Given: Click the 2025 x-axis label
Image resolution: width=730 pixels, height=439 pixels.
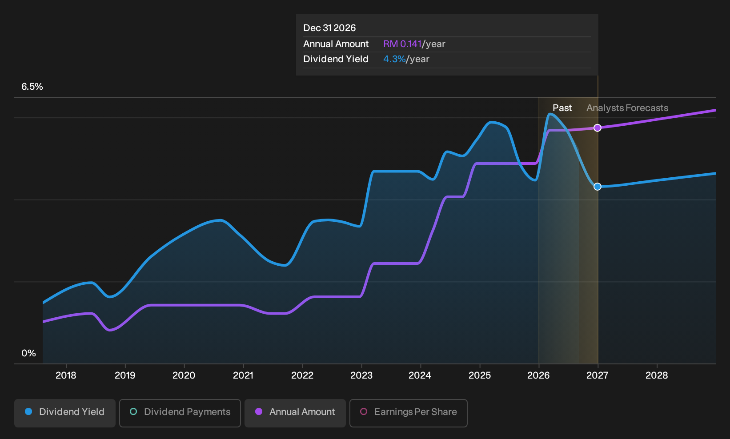Looking at the screenshot, I should click(480, 375).
